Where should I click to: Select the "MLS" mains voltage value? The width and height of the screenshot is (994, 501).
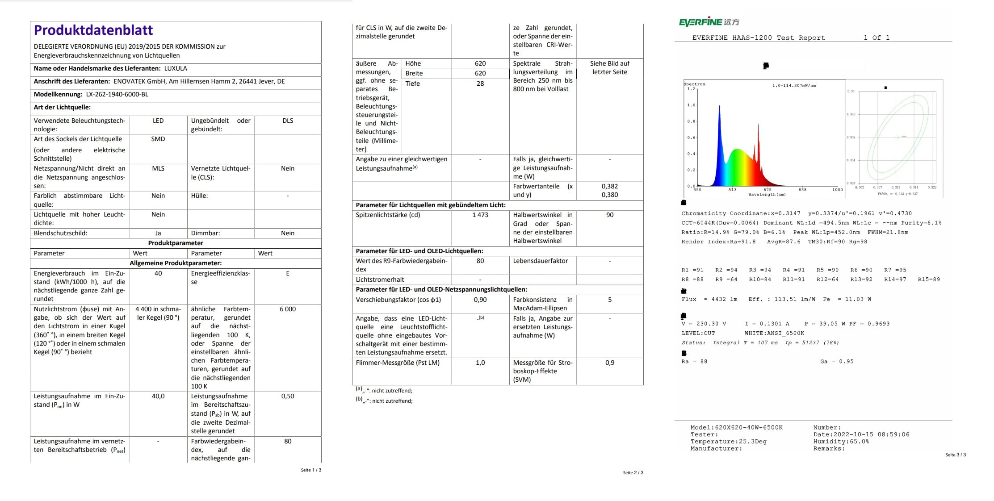pos(158,168)
